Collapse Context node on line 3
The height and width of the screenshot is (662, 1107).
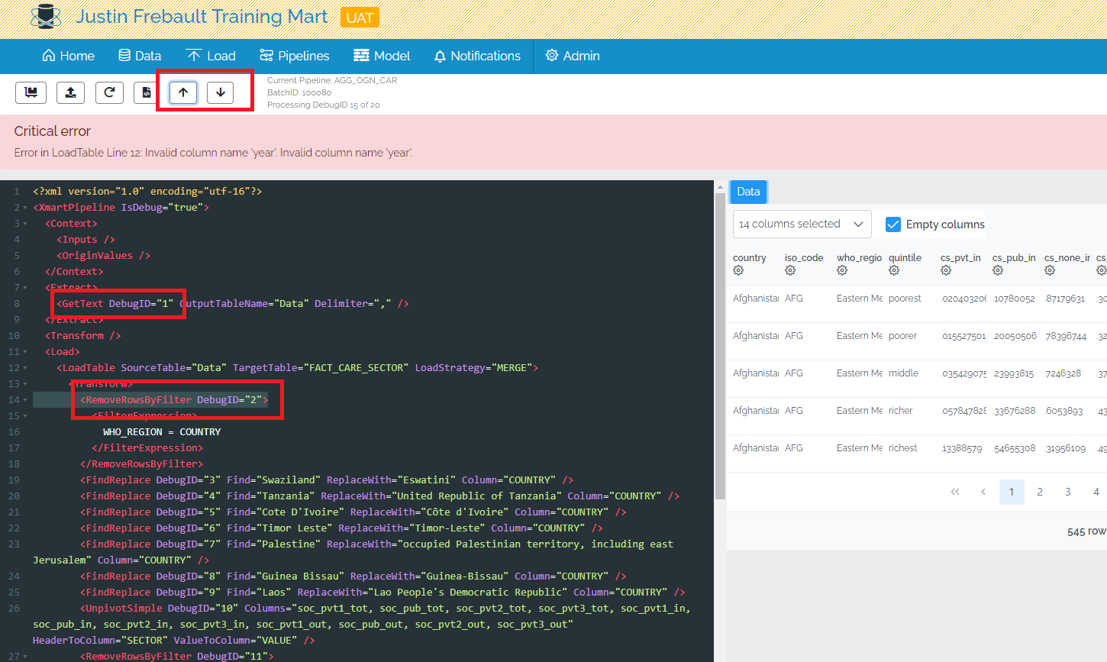coord(25,224)
